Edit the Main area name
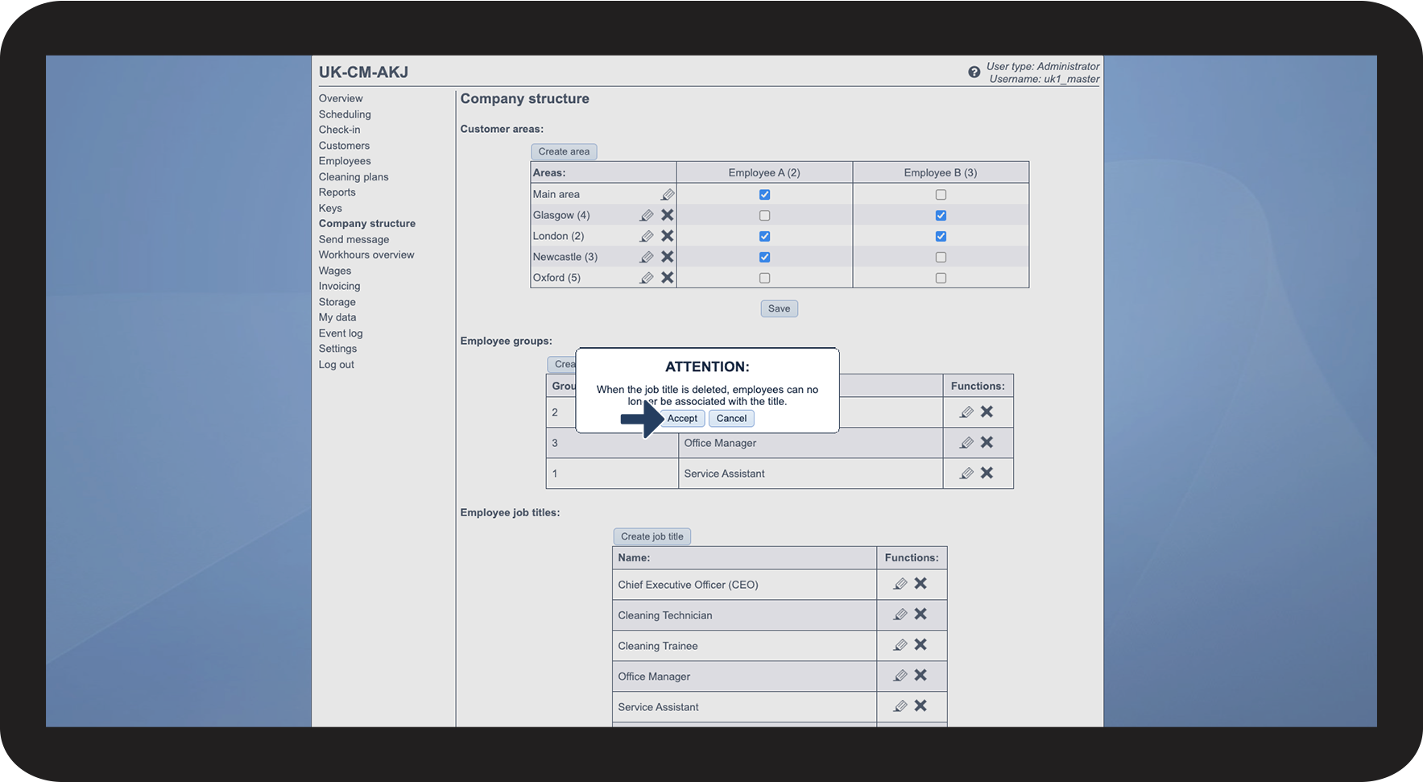 click(668, 194)
